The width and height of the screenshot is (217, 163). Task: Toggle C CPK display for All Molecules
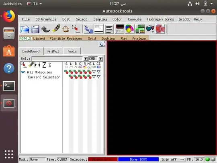click(80, 72)
